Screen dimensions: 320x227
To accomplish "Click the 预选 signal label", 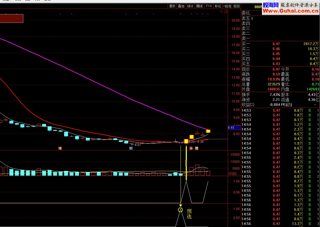I will tap(189, 214).
